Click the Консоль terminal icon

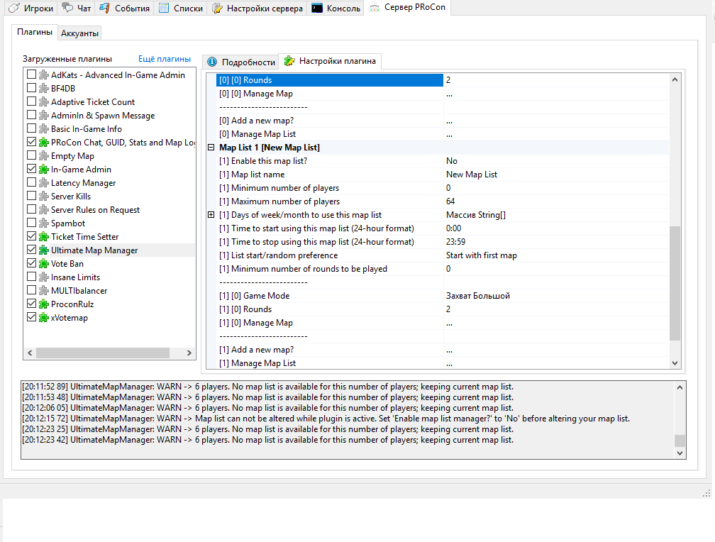click(x=318, y=9)
